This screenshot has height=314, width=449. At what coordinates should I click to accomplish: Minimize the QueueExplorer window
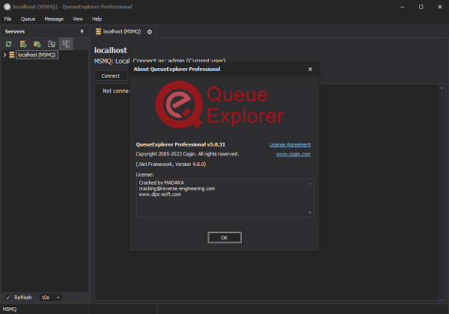(x=403, y=7)
